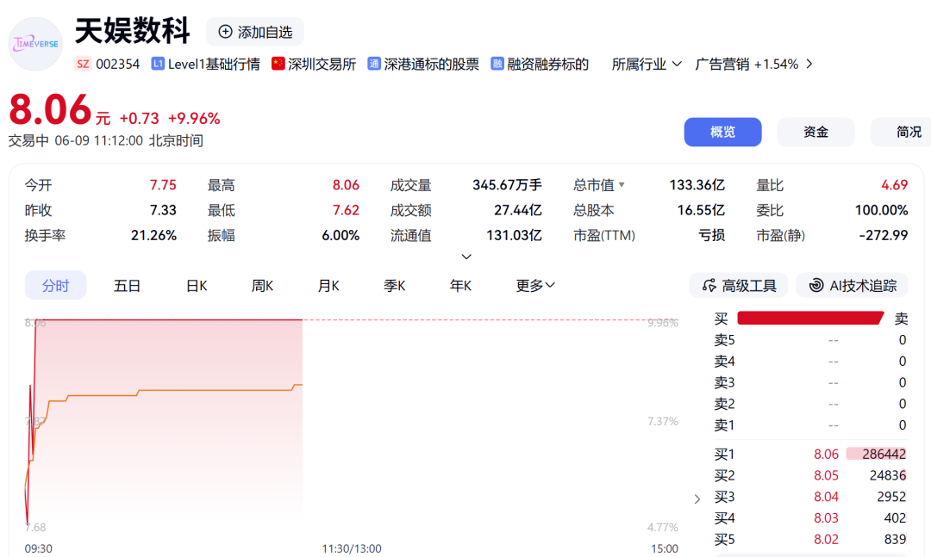Click the 换手率 value 21.26%
The image size is (931, 557).
tap(153, 236)
